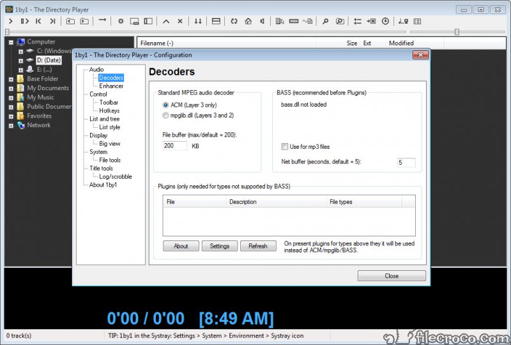511x345 pixels.
Task: Click the playlist arrows toolbar icon
Action: (358, 21)
